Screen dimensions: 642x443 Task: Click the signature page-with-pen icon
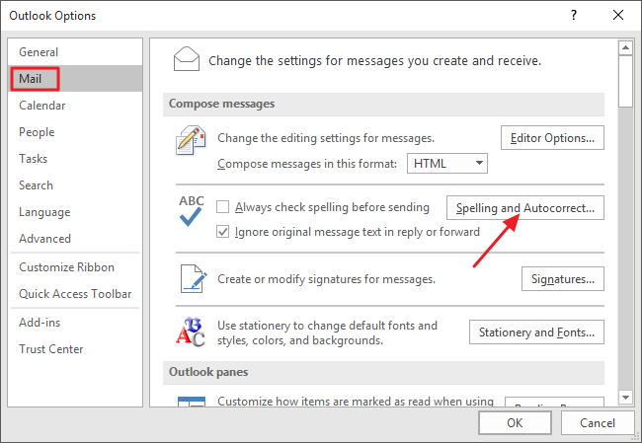coord(194,278)
